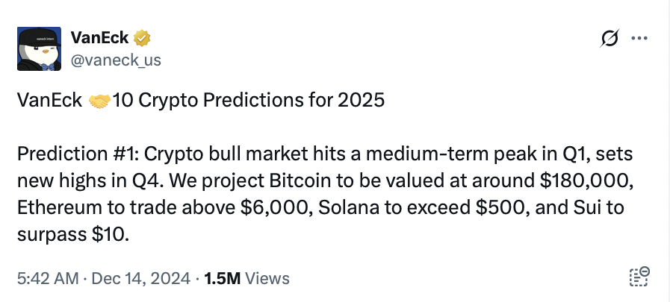Click the handshake emoji in the post
The image size is (670, 302).
99,101
